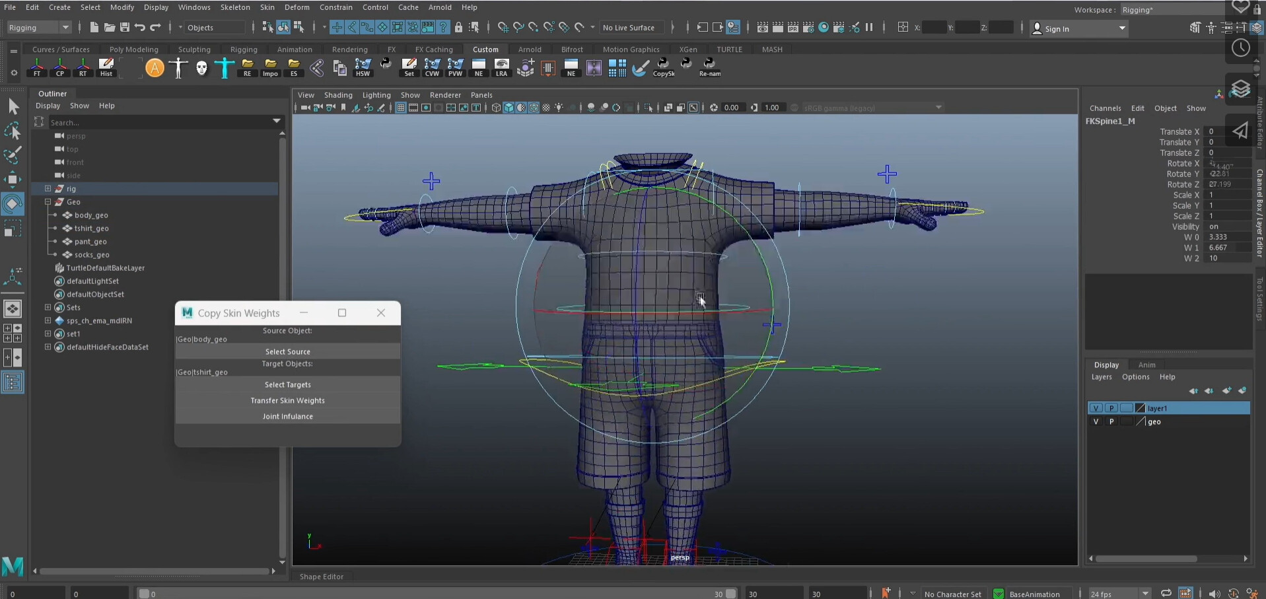This screenshot has width=1266, height=599.
Task: Switch to the Custom shelf tab
Action: click(x=486, y=49)
